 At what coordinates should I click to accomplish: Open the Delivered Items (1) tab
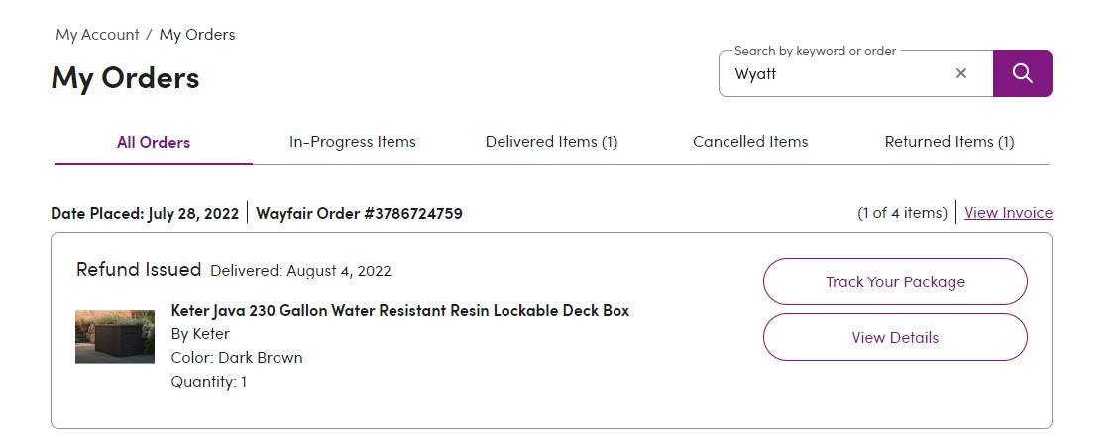coord(552,142)
